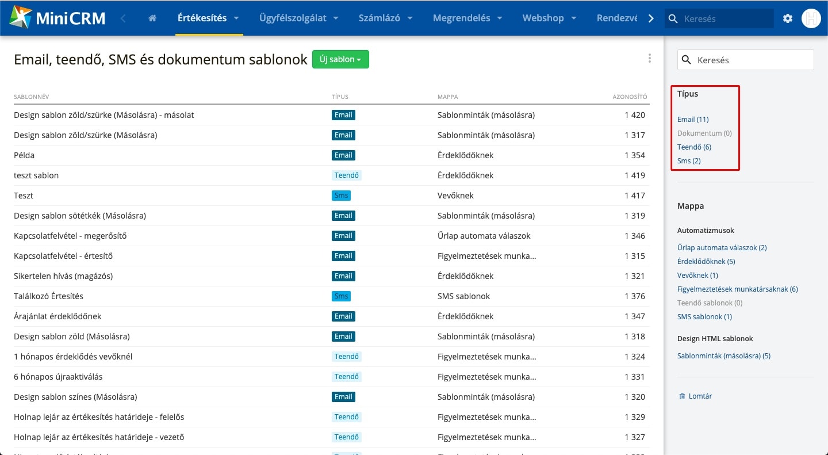828x455 pixels.
Task: Open template Design sablon zöld/szürke (Másolásra) - másolat
Action: (104, 115)
